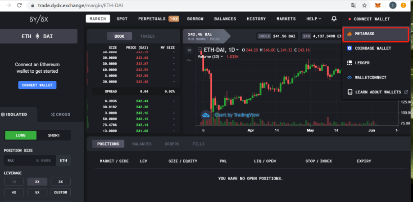Click ask price 242.59

[x=142, y=70]
